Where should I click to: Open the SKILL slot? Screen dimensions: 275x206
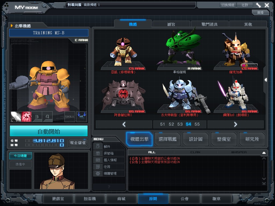pos(70,117)
